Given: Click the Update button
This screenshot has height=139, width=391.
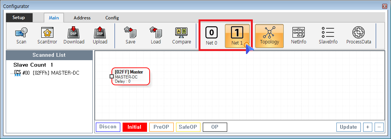Looking at the screenshot, I should (348, 127).
